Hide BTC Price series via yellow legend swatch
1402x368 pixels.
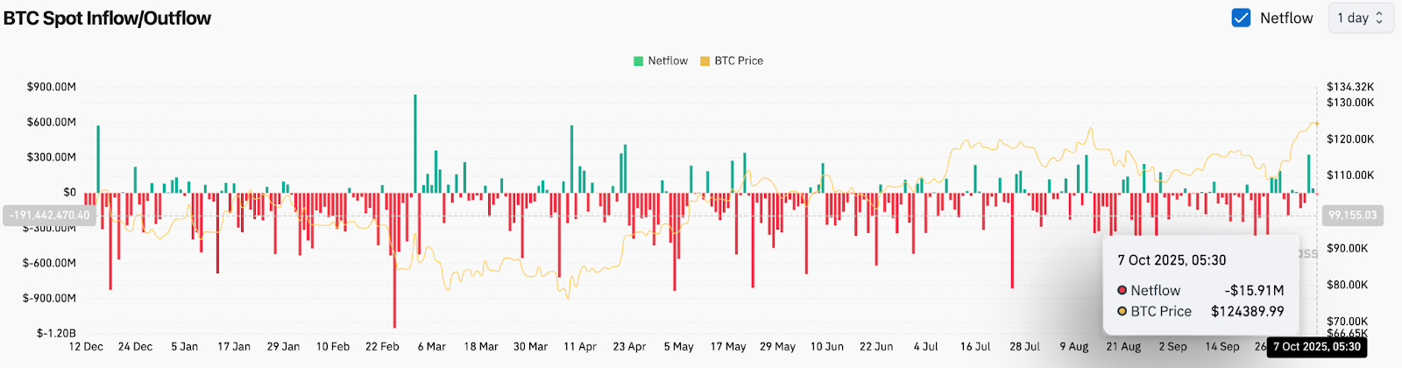coord(705,61)
